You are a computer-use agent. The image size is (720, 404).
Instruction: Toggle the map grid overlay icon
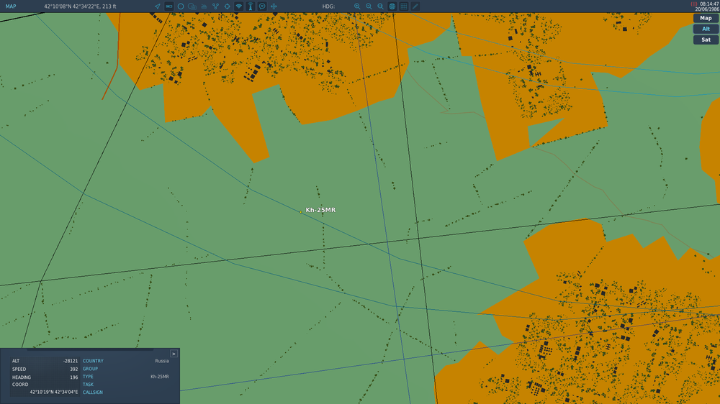coord(404,6)
